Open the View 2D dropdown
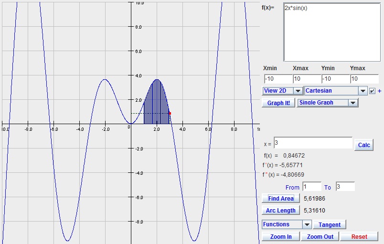 pos(282,91)
